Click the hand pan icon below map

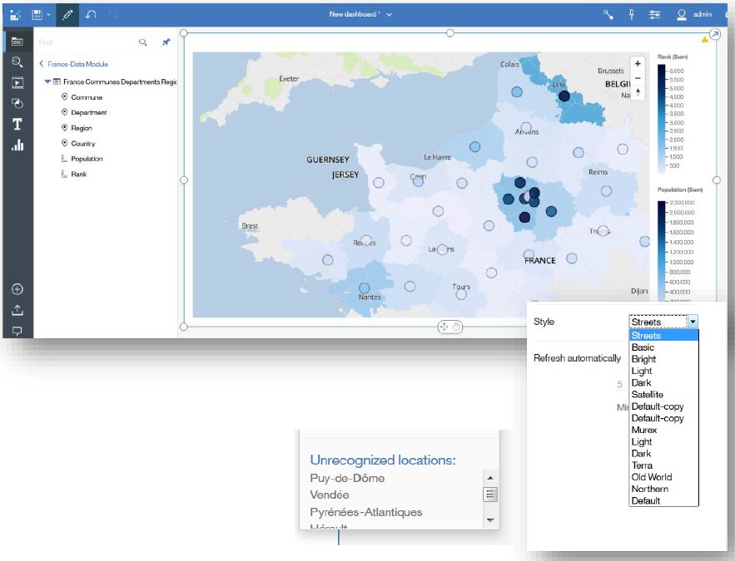point(456,327)
